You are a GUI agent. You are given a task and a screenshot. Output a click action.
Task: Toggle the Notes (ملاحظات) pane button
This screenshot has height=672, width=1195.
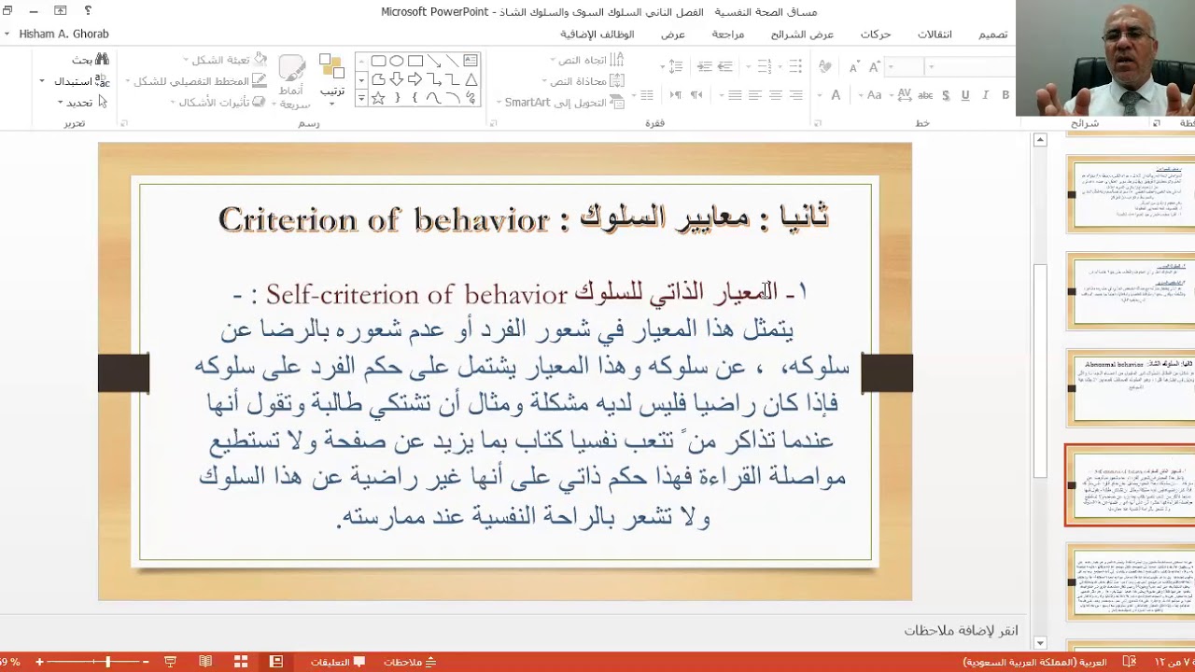pyautogui.click(x=410, y=662)
